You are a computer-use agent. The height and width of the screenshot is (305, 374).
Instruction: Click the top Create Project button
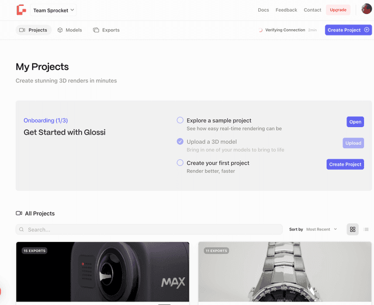pos(348,30)
